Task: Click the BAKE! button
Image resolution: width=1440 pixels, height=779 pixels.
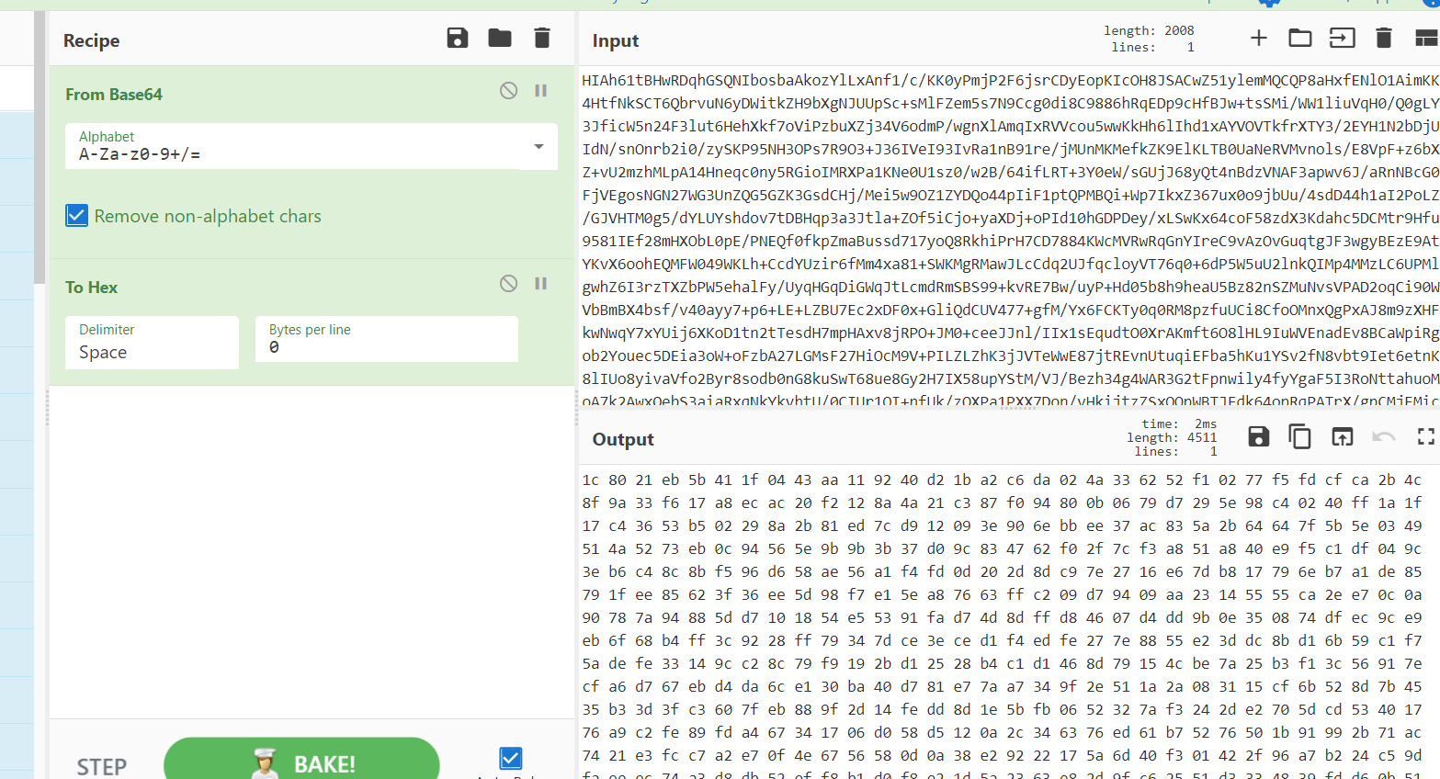Action: click(301, 759)
